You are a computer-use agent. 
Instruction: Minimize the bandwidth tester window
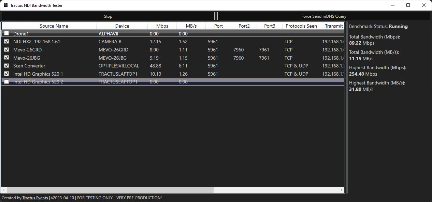392,5
